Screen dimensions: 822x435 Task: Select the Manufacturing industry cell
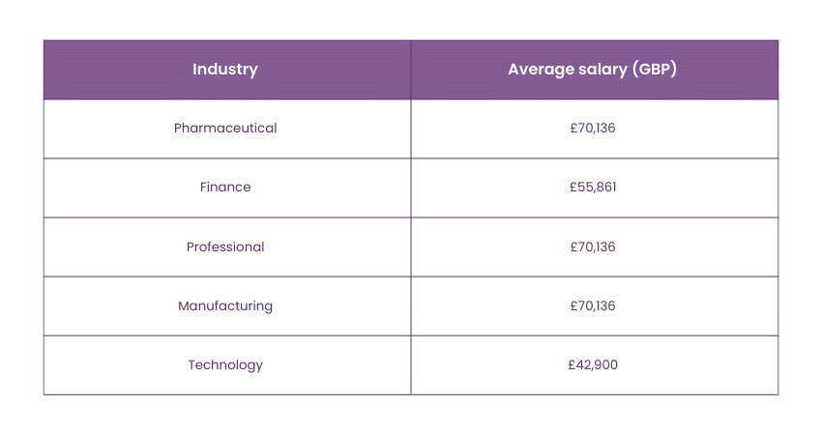(225, 305)
